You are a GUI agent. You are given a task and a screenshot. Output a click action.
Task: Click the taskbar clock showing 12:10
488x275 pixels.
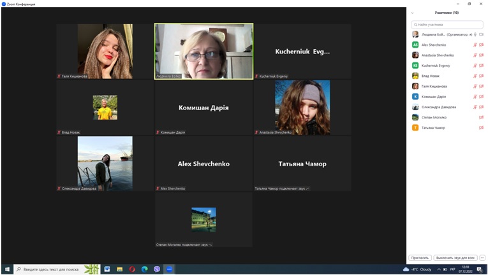click(x=466, y=269)
